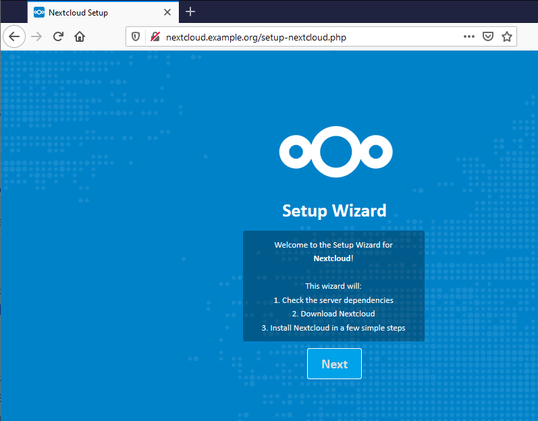Viewport: 538px width, 421px height.
Task: Click the Nextcloud favicon in the tab
Action: pyautogui.click(x=39, y=12)
